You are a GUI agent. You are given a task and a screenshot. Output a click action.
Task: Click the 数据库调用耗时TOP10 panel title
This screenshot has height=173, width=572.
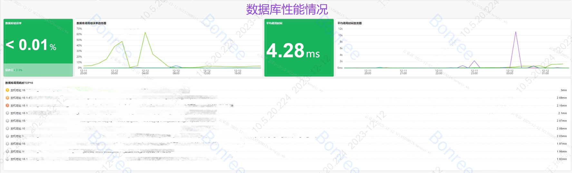tap(19, 83)
